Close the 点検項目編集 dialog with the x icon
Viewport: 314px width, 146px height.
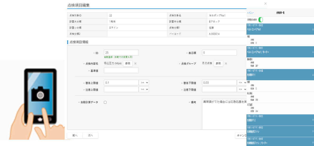[x=265, y=4]
